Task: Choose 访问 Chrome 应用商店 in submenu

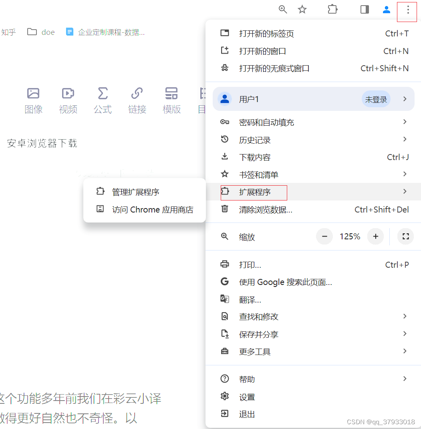Action: click(x=144, y=210)
